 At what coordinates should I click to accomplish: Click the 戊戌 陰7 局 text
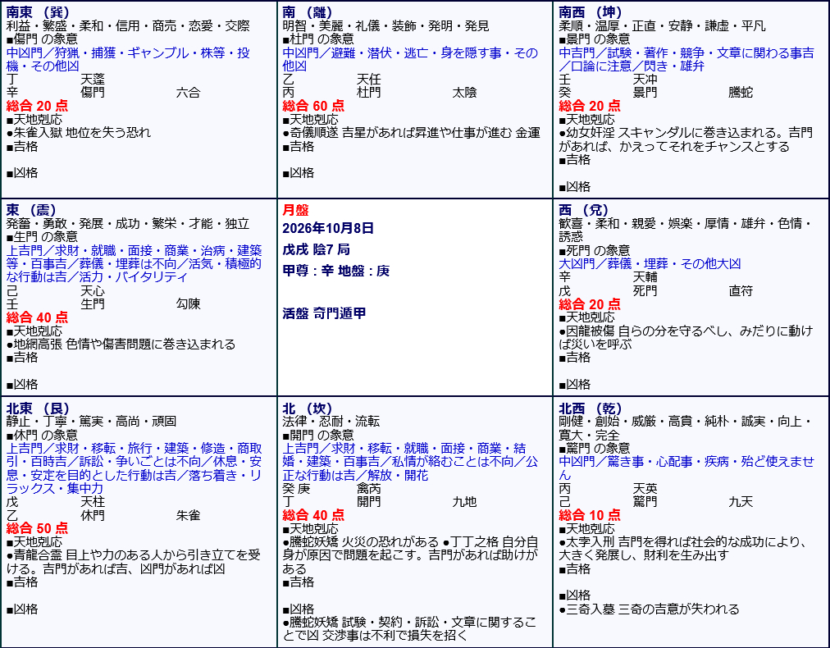(x=316, y=249)
